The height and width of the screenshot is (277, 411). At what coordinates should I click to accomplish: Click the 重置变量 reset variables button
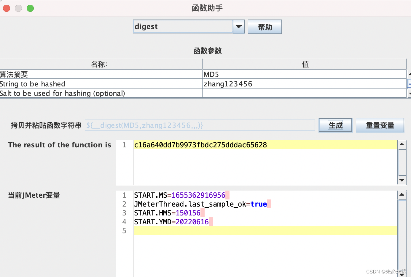tap(380, 125)
